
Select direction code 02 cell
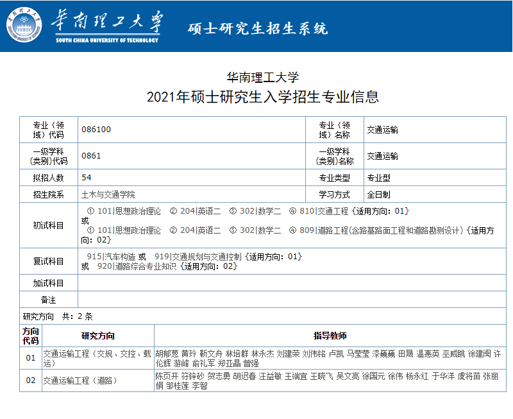31,381
